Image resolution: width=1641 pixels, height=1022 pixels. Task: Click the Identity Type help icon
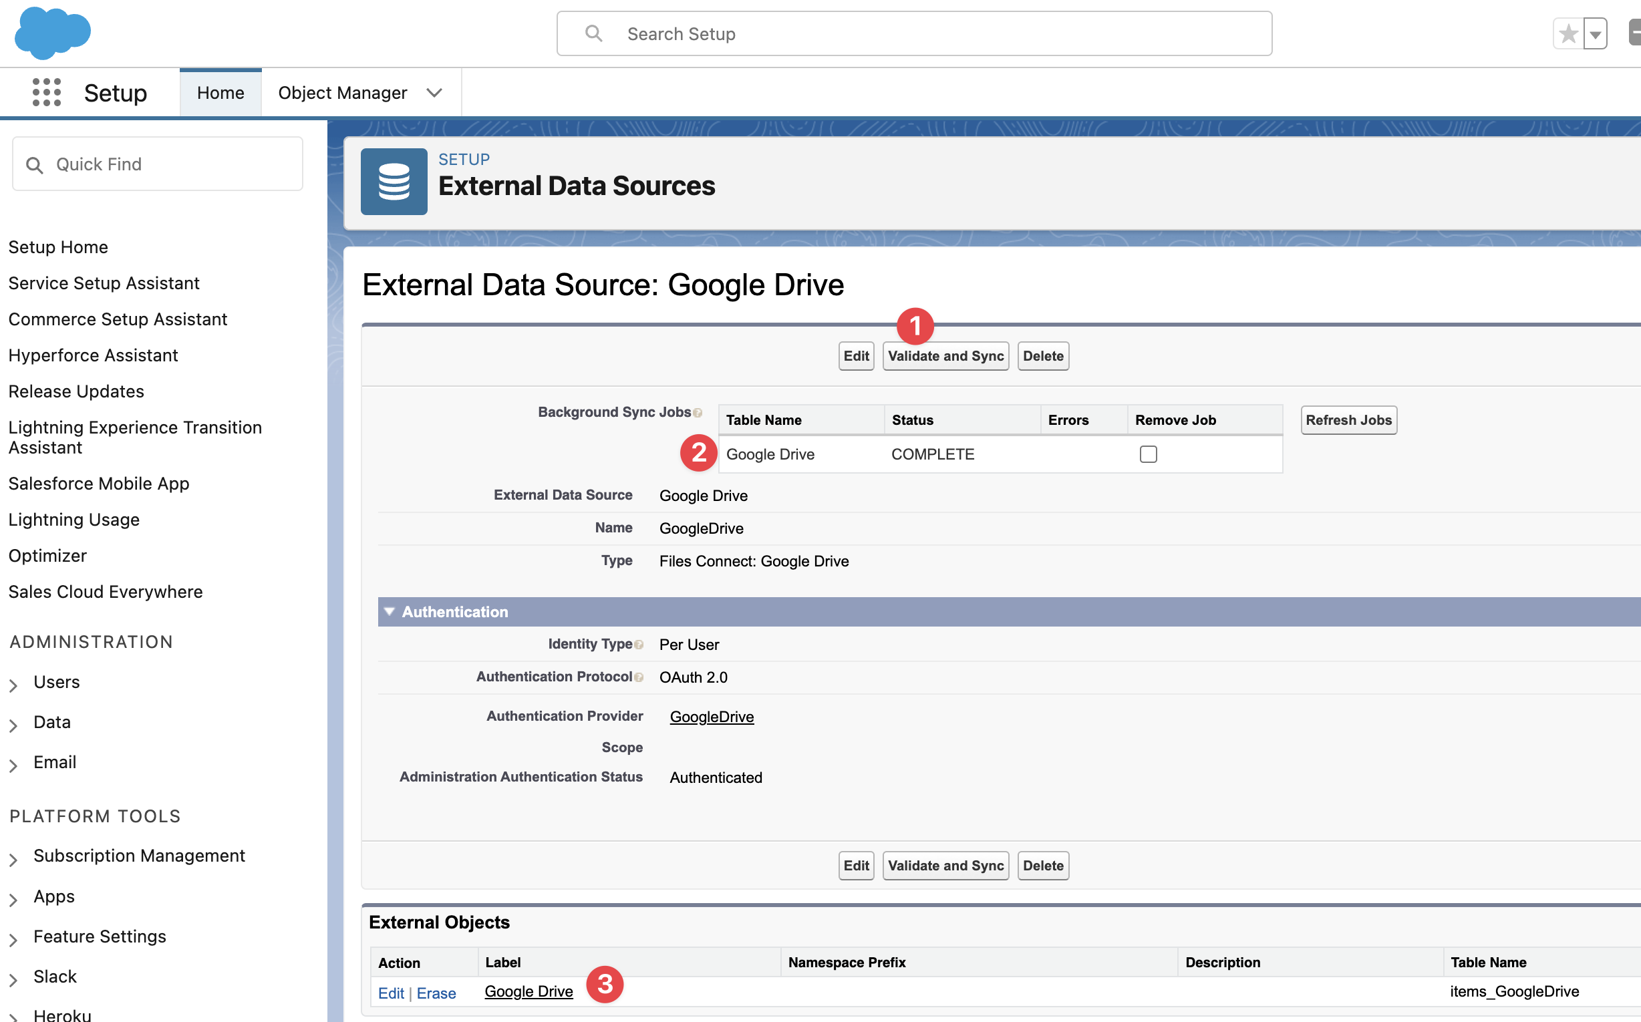tap(639, 645)
